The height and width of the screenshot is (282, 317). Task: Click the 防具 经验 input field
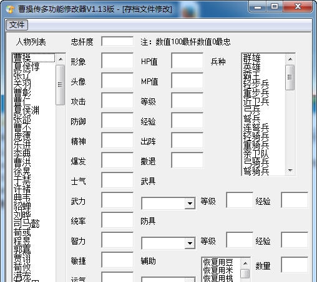295,240
